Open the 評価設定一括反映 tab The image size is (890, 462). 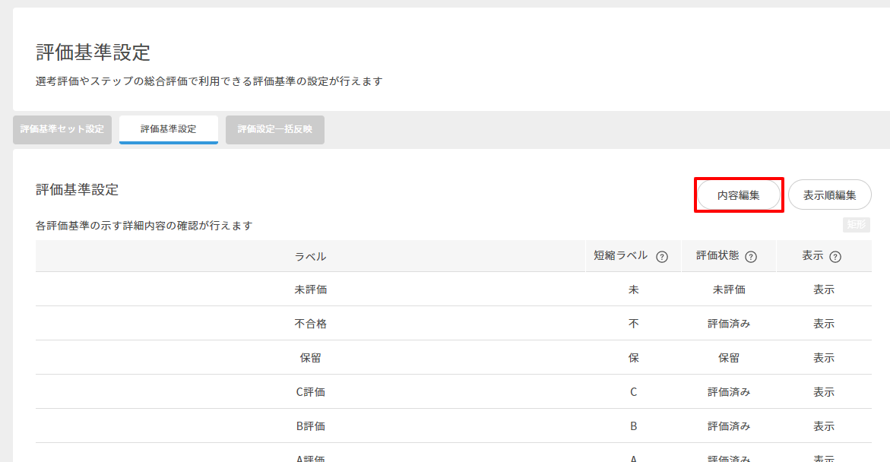[x=274, y=129]
